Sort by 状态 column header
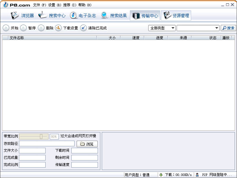Image resolution: width=237 pixels, height=178 pixels. 206,38
